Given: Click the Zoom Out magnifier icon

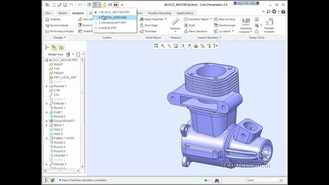Looking at the screenshot, I should click(169, 46).
